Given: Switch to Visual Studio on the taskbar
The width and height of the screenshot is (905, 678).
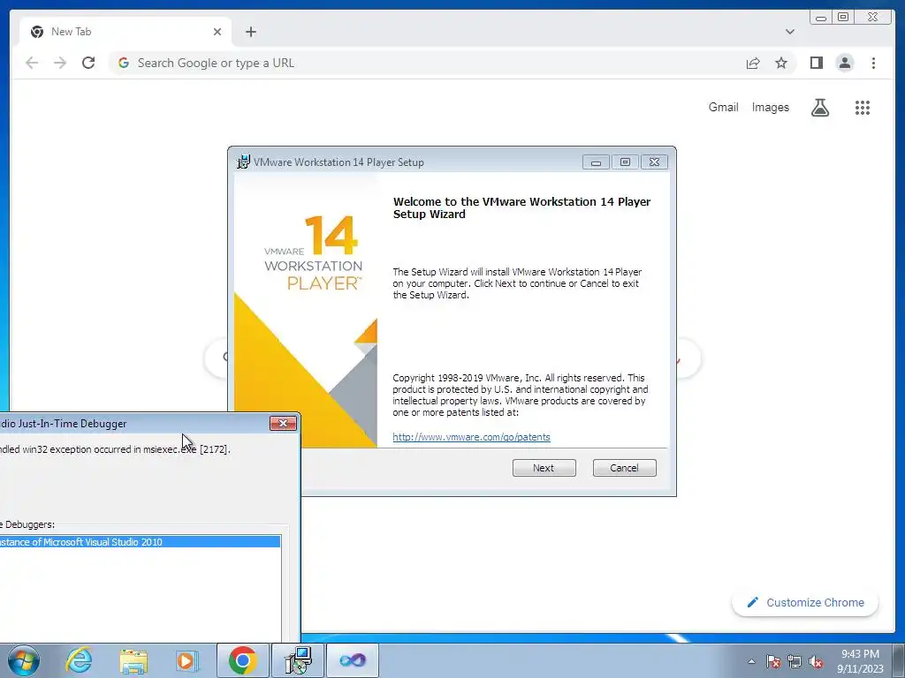Looking at the screenshot, I should click(x=353, y=660).
